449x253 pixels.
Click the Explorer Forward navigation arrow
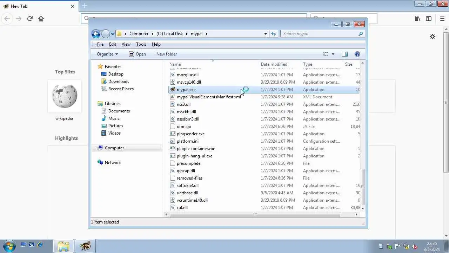coord(106,34)
